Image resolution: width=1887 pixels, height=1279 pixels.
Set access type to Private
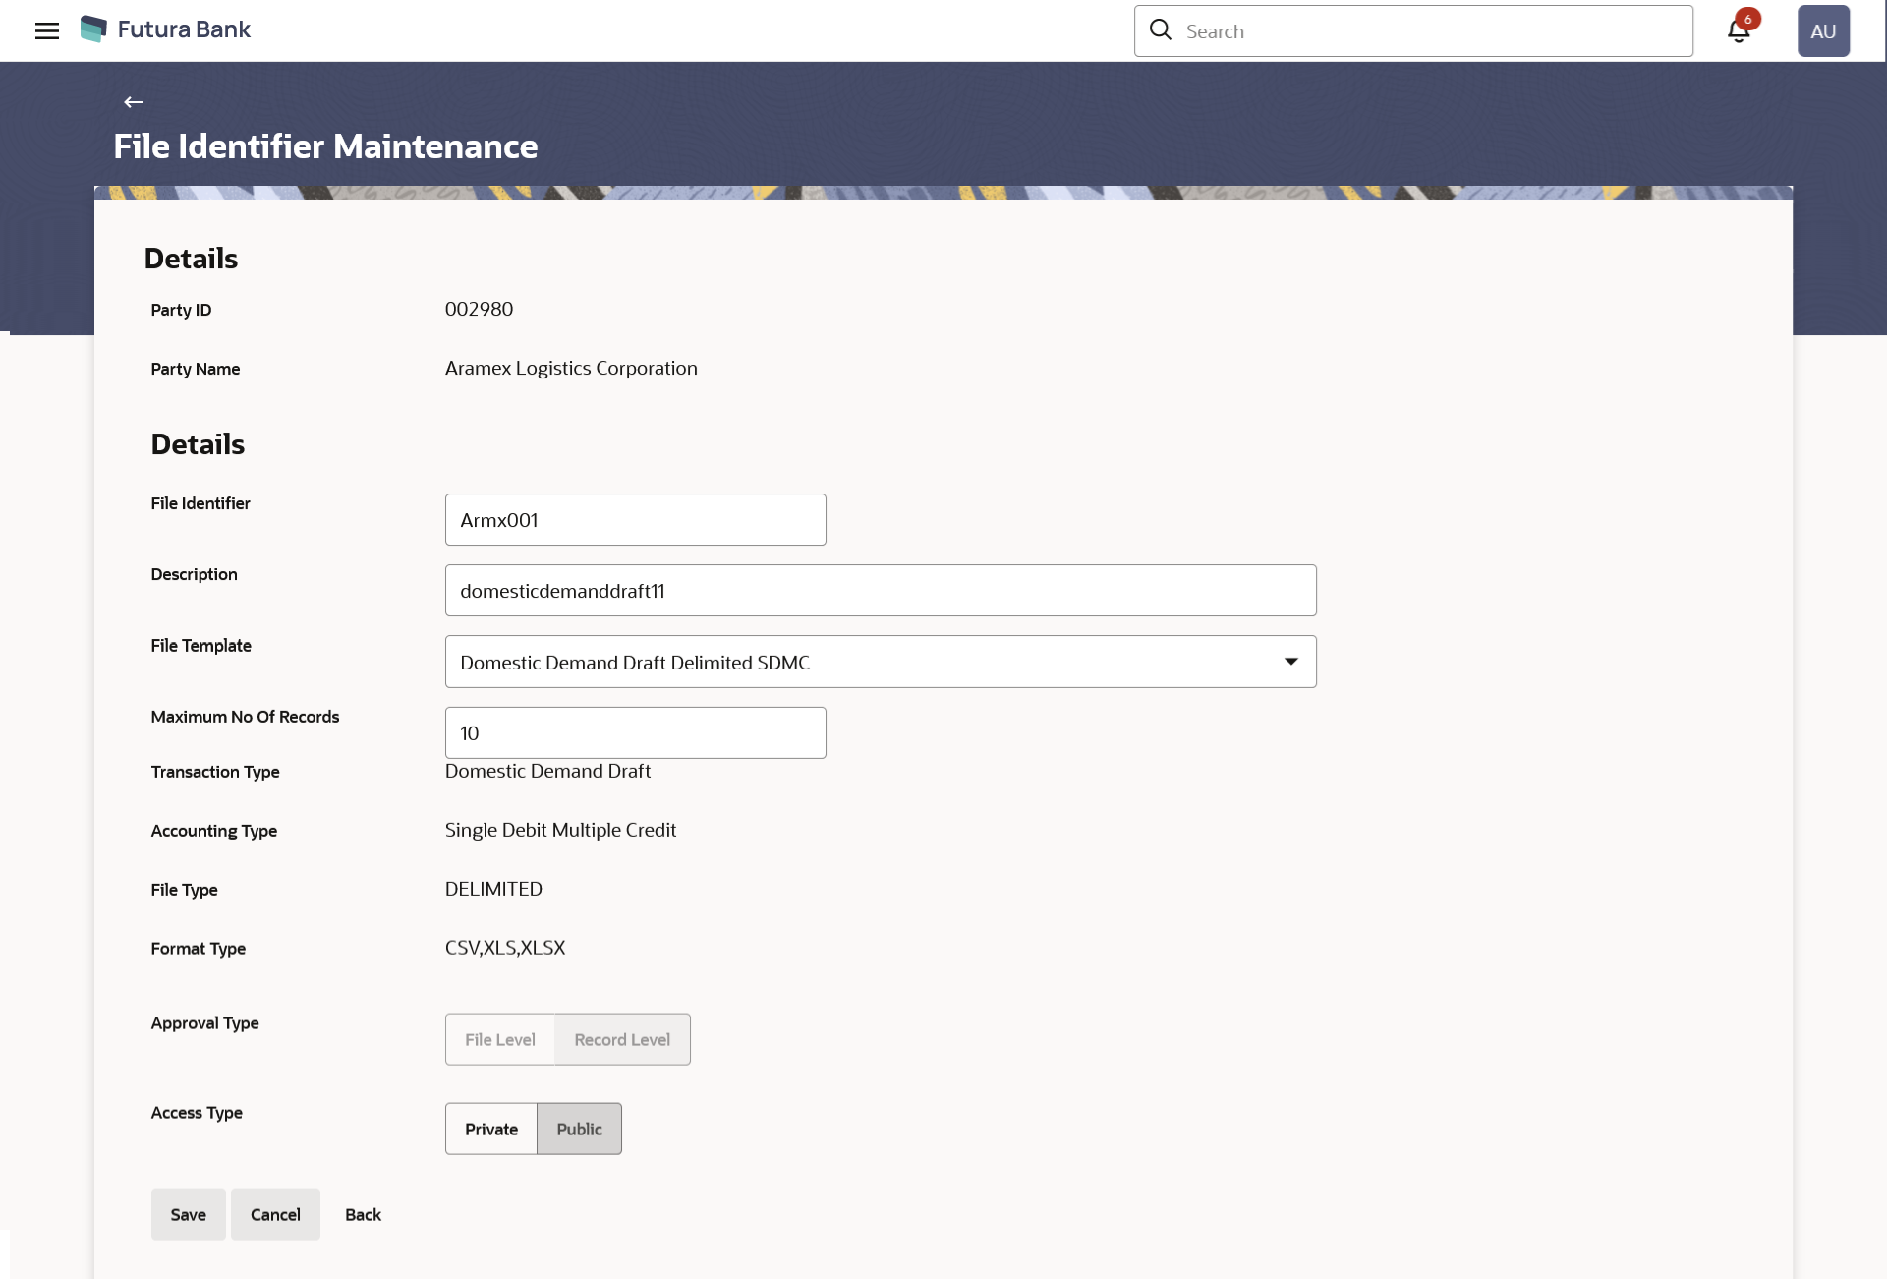490,1129
